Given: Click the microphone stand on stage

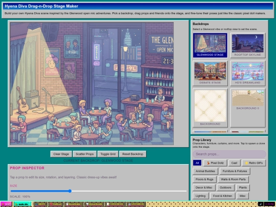Looking at the screenshot, I should (x=47, y=100).
